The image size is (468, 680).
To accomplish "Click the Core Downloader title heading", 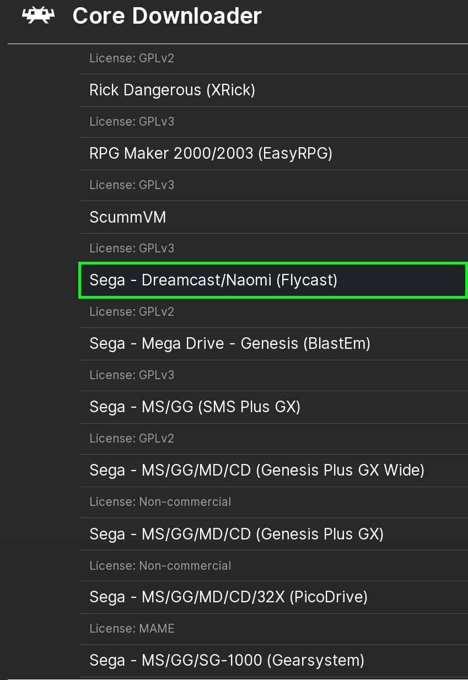I will click(166, 17).
